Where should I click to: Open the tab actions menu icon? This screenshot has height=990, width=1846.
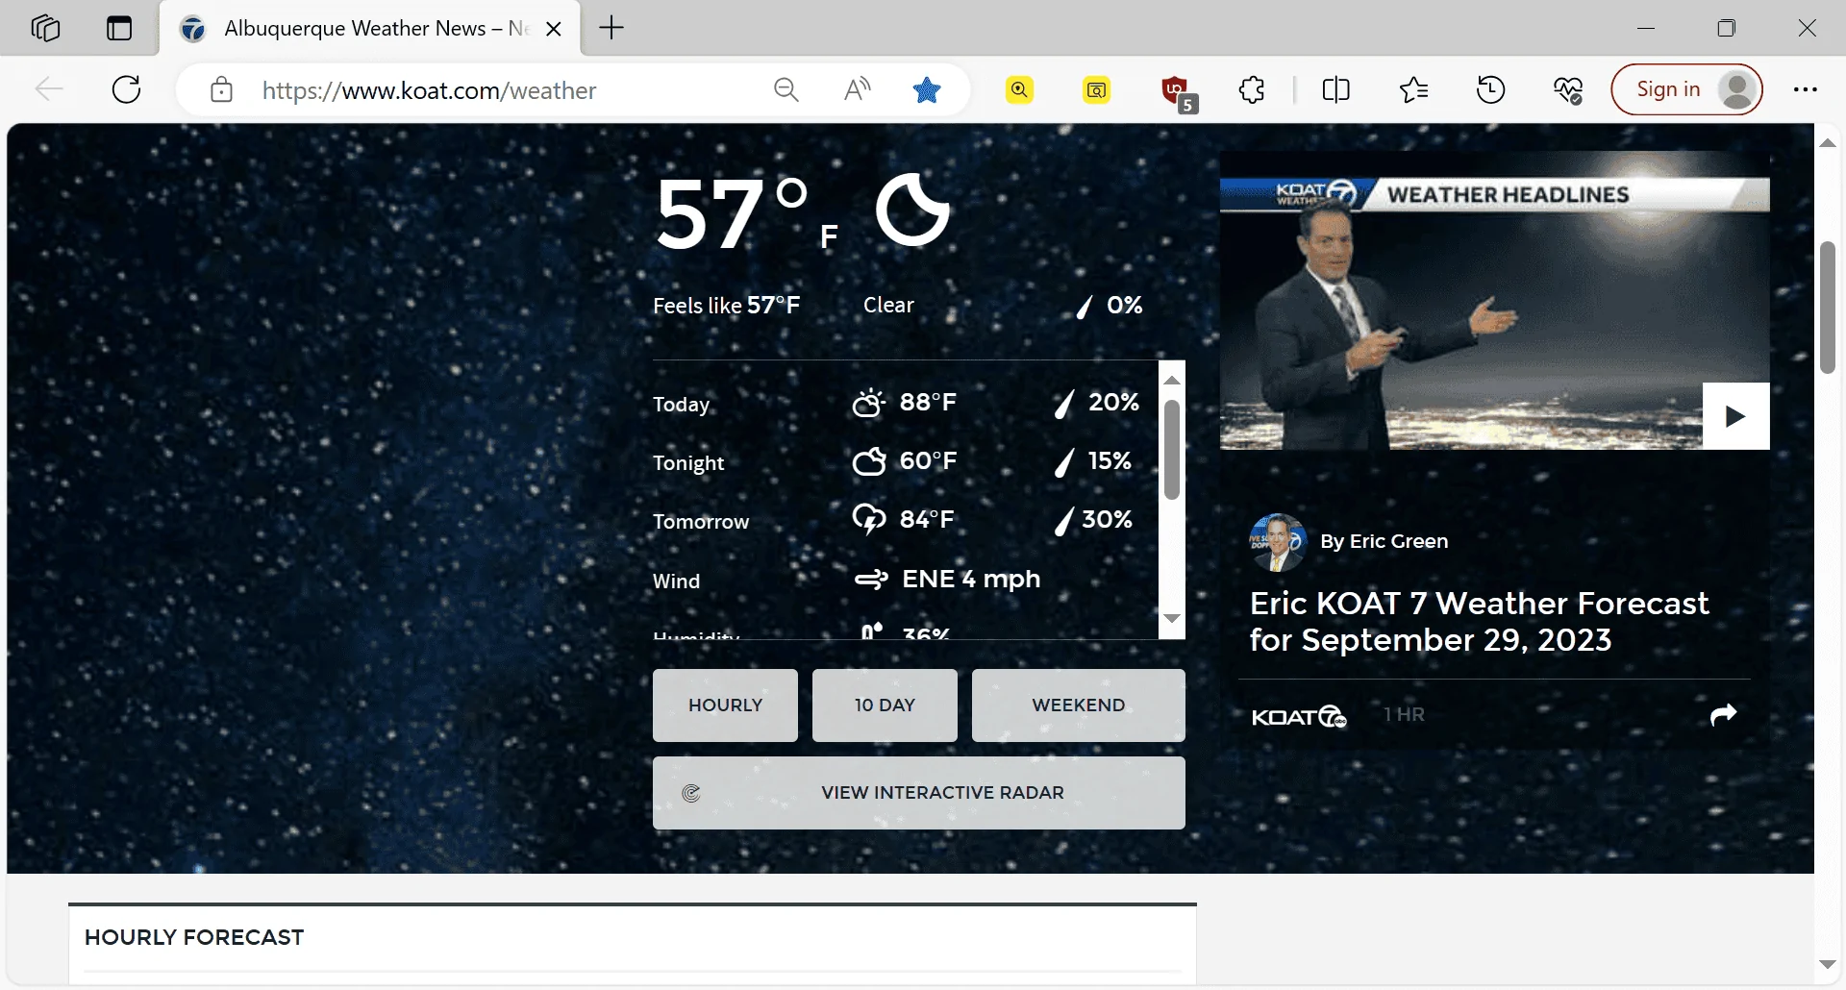119,28
